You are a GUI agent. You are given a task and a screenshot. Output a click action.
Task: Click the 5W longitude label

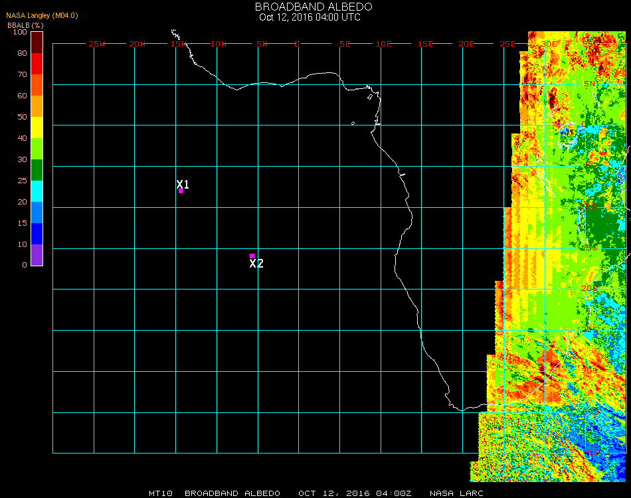click(x=262, y=44)
